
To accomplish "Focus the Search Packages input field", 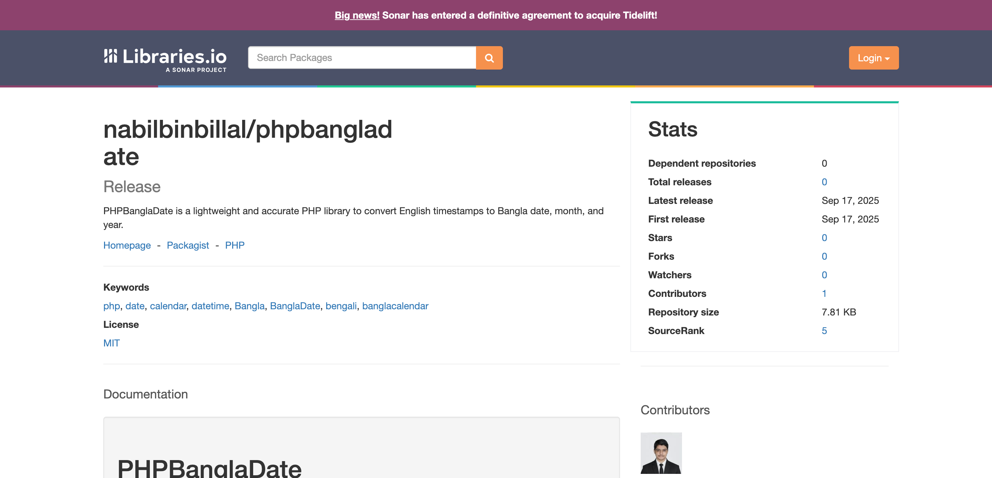I will tap(362, 58).
